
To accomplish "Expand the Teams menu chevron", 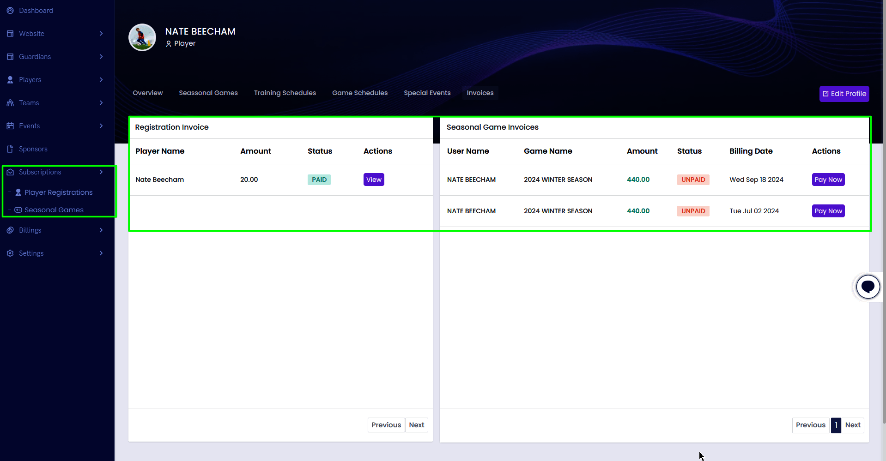I will pyautogui.click(x=101, y=103).
